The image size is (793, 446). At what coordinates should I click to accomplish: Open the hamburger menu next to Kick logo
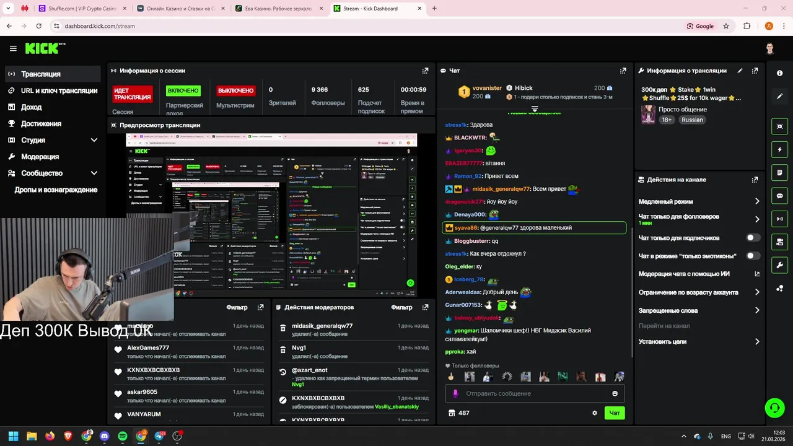[x=13, y=48]
